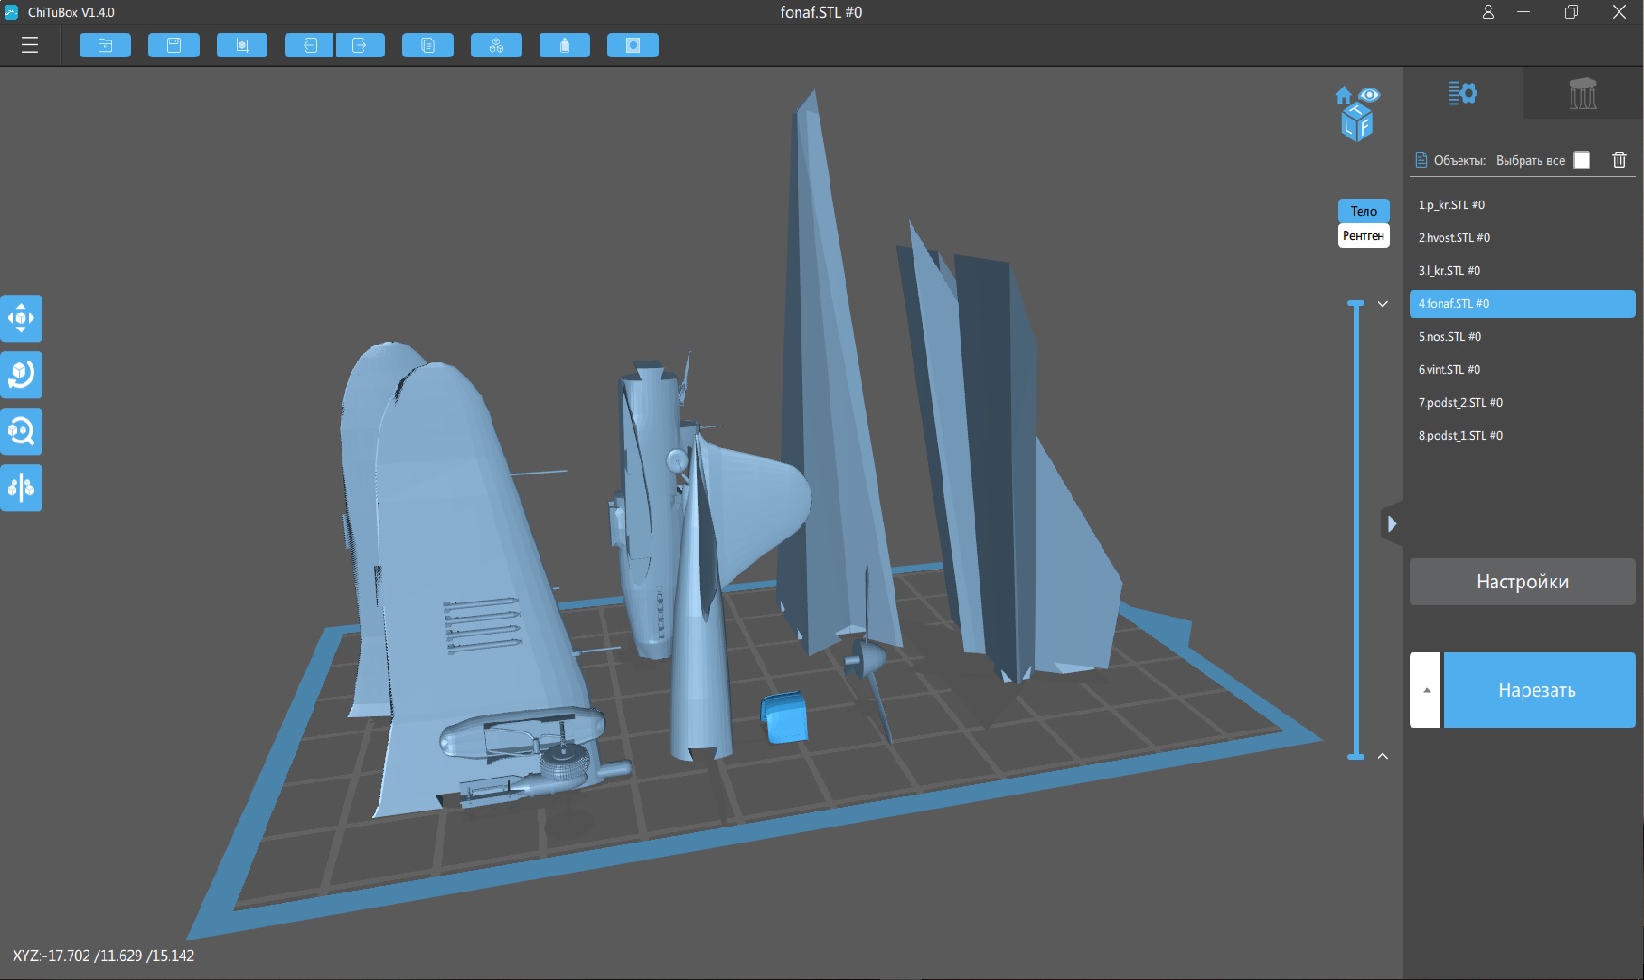This screenshot has width=1644, height=980.
Task: Open the hamburger main menu
Action: pyautogui.click(x=29, y=45)
